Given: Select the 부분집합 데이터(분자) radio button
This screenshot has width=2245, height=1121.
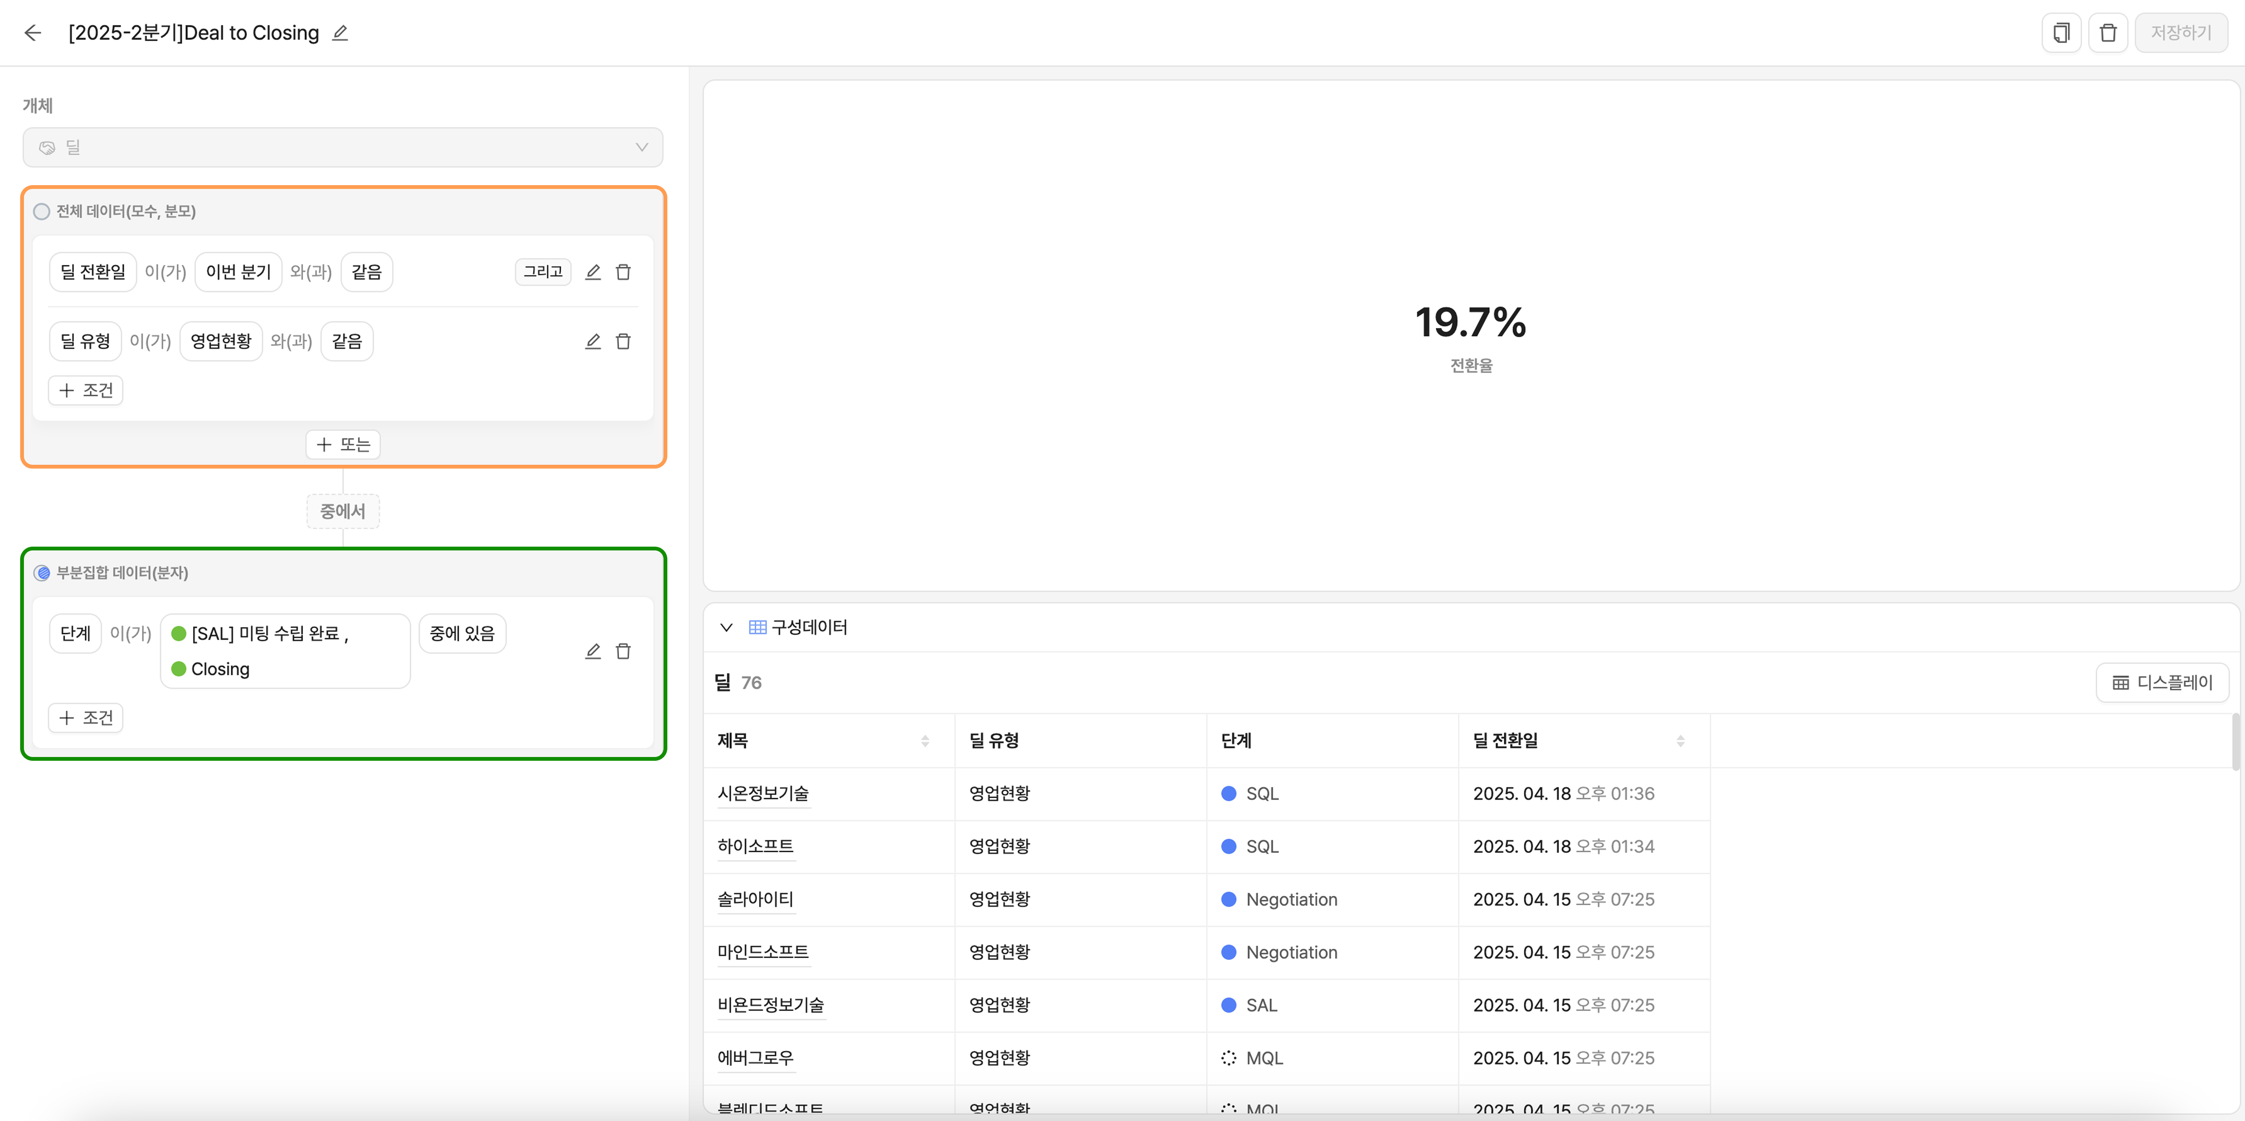Looking at the screenshot, I should click(42, 573).
